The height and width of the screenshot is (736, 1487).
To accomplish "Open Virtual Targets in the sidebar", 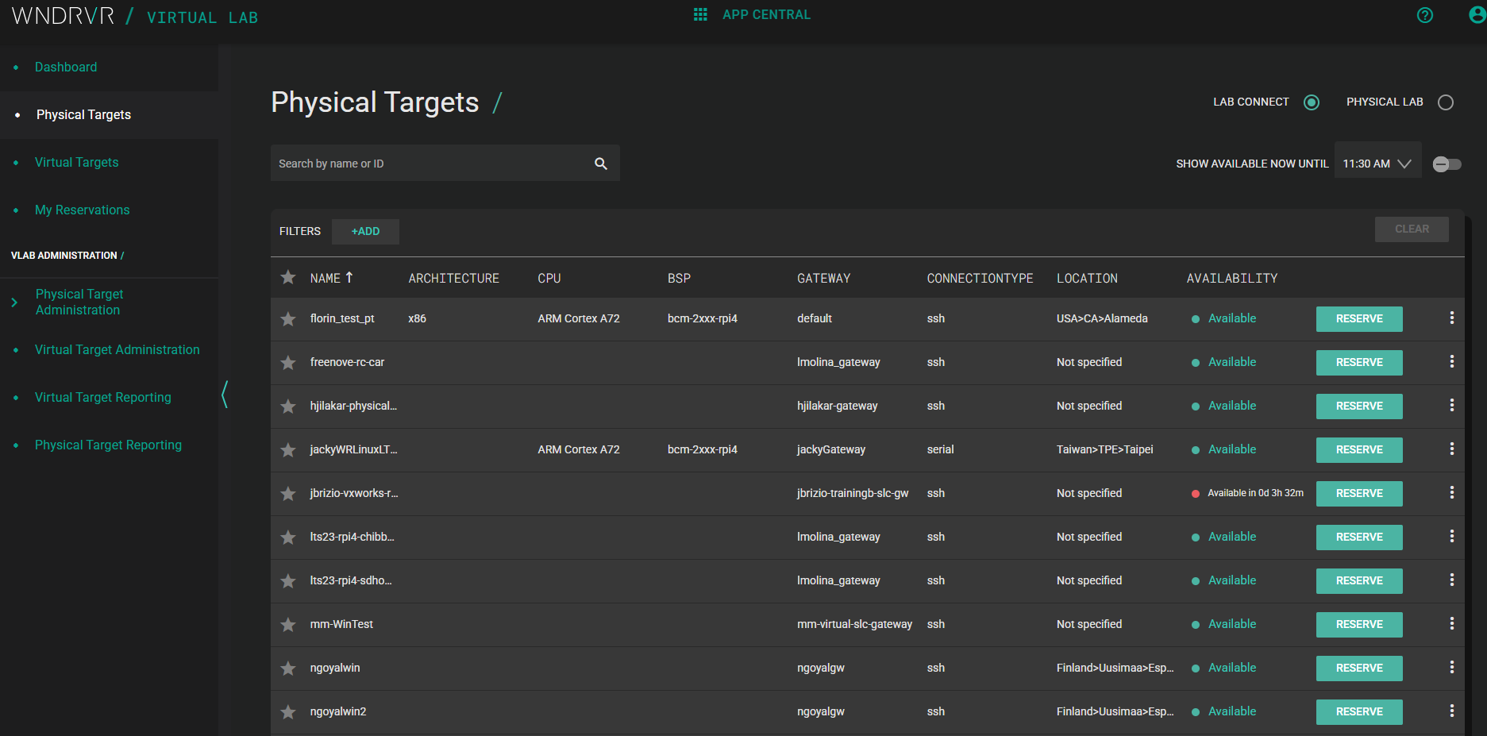I will [76, 163].
